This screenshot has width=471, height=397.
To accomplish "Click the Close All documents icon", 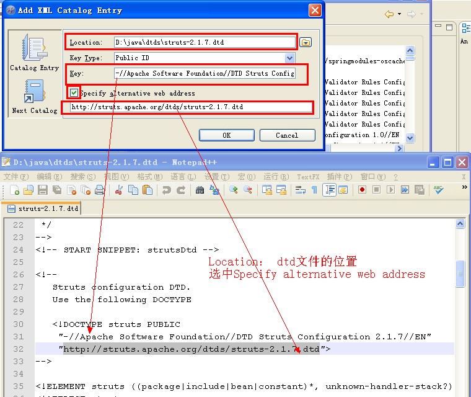I will [x=86, y=190].
